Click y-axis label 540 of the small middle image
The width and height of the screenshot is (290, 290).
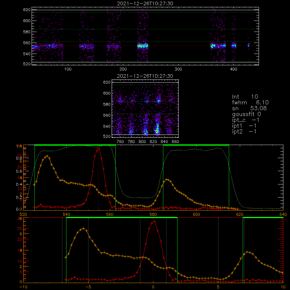coord(107,126)
